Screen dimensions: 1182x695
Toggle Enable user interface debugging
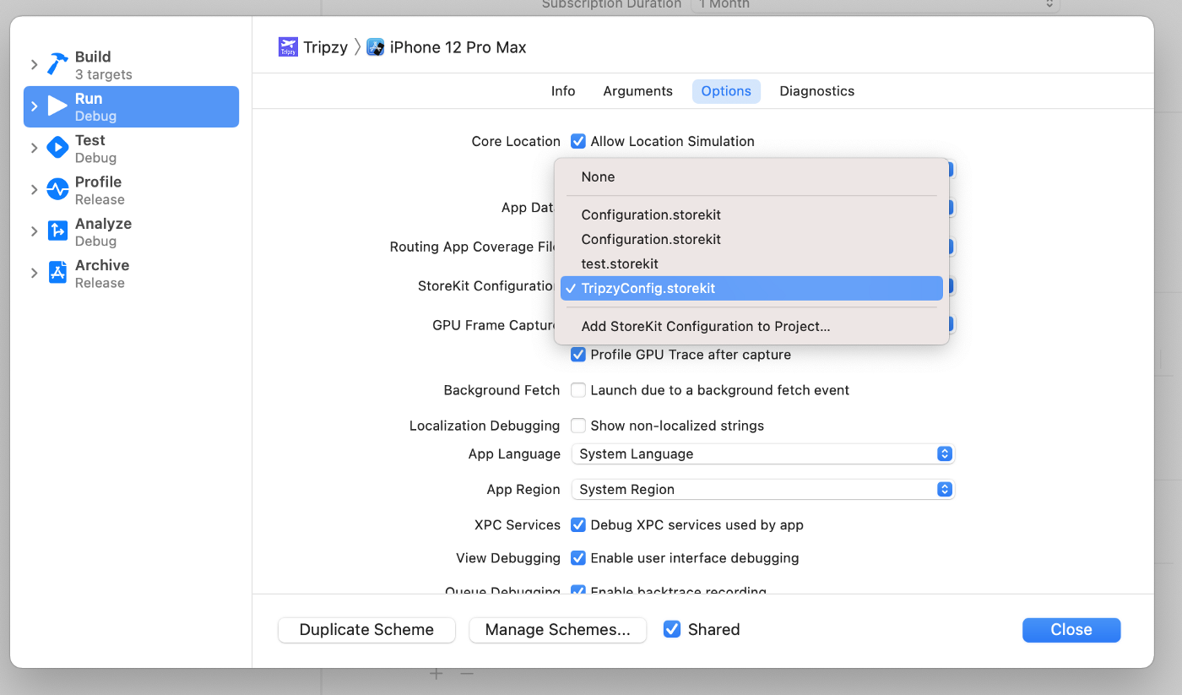[x=578, y=558]
